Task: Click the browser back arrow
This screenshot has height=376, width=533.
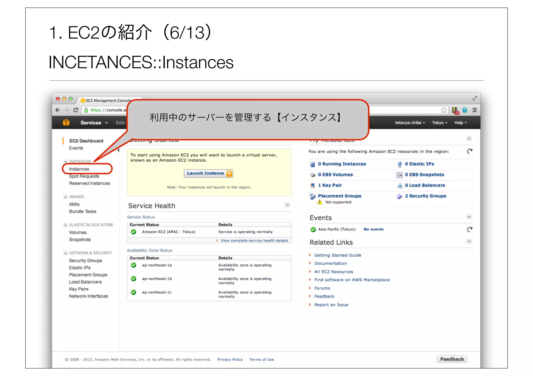Action: tap(58, 110)
